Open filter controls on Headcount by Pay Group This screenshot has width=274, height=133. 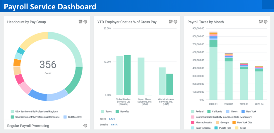pyautogui.click(x=81, y=22)
